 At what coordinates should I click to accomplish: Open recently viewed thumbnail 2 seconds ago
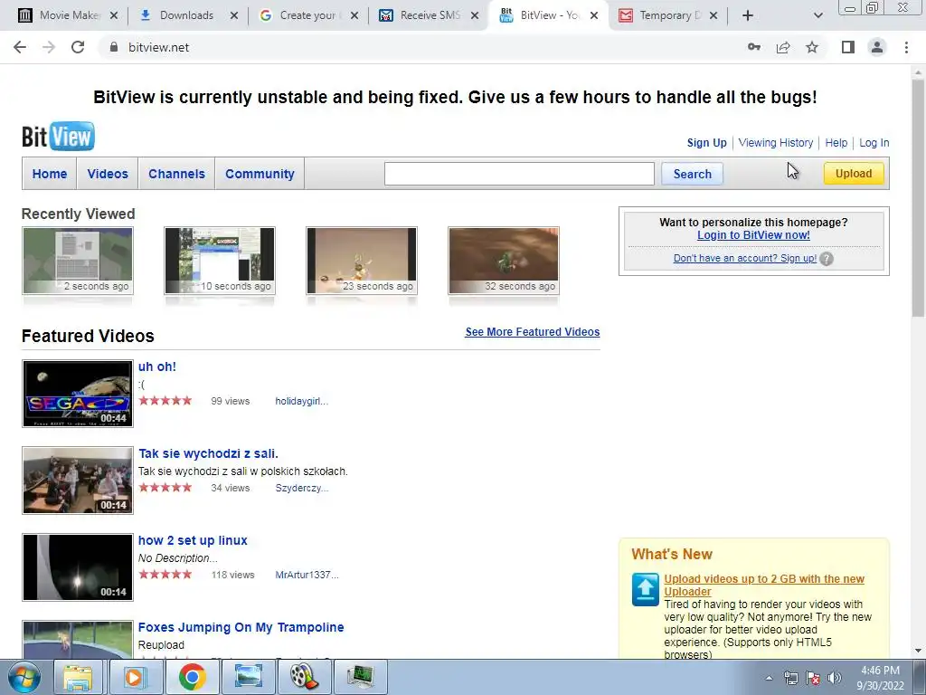(x=78, y=261)
